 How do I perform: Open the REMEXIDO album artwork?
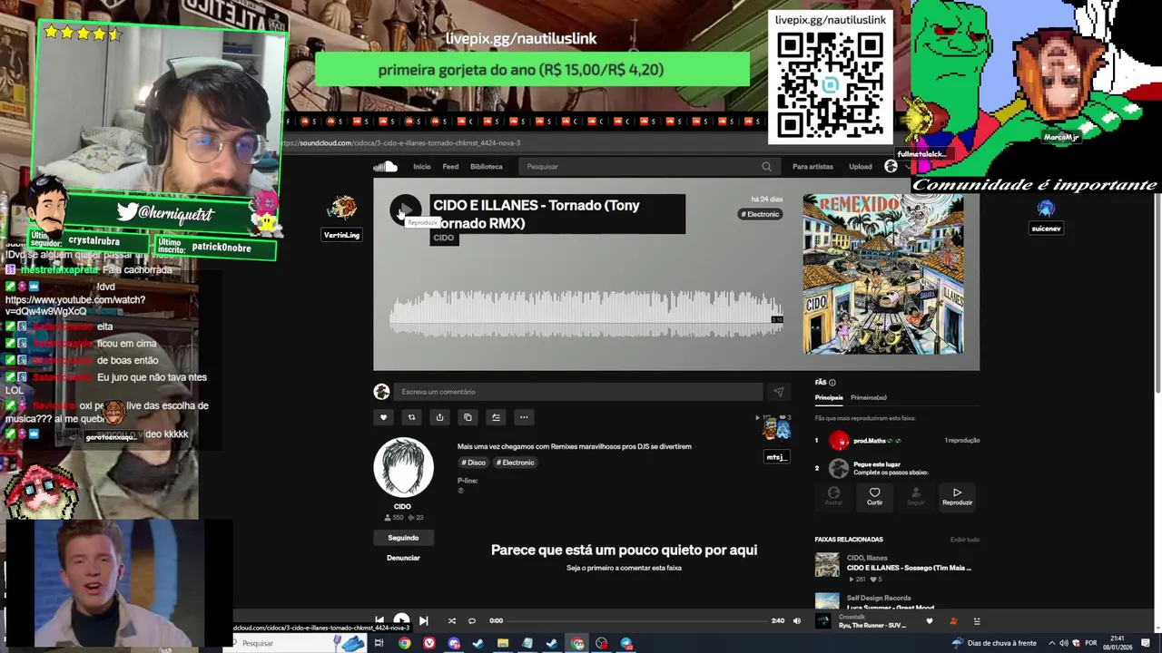(x=883, y=274)
